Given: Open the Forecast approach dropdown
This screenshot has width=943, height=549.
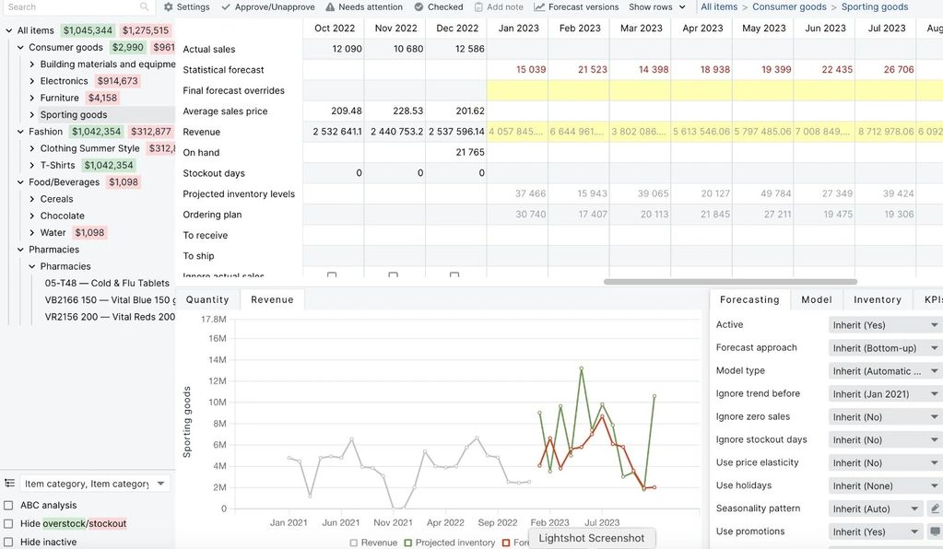Looking at the screenshot, I should pyautogui.click(x=885, y=348).
